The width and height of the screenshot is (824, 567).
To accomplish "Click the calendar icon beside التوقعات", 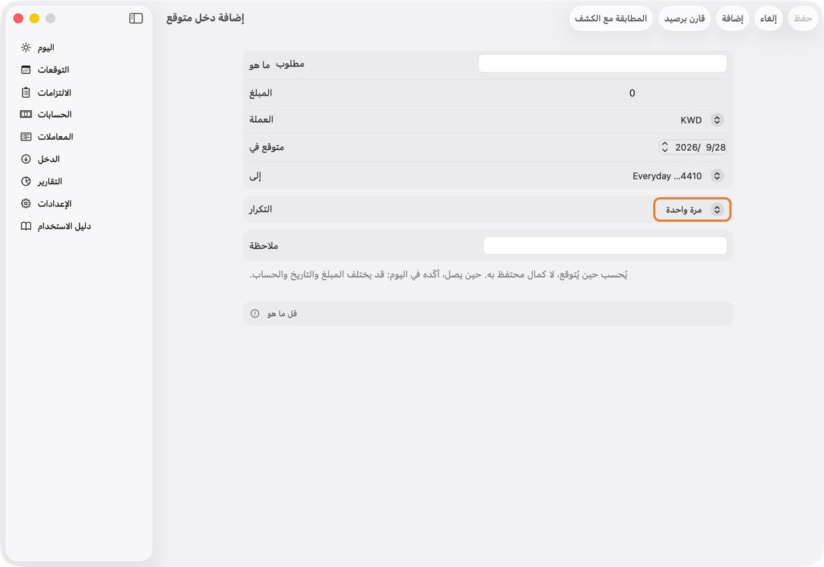I will (26, 70).
